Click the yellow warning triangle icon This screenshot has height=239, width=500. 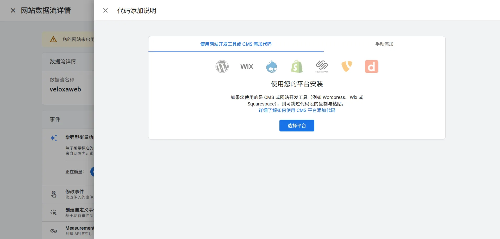53,39
